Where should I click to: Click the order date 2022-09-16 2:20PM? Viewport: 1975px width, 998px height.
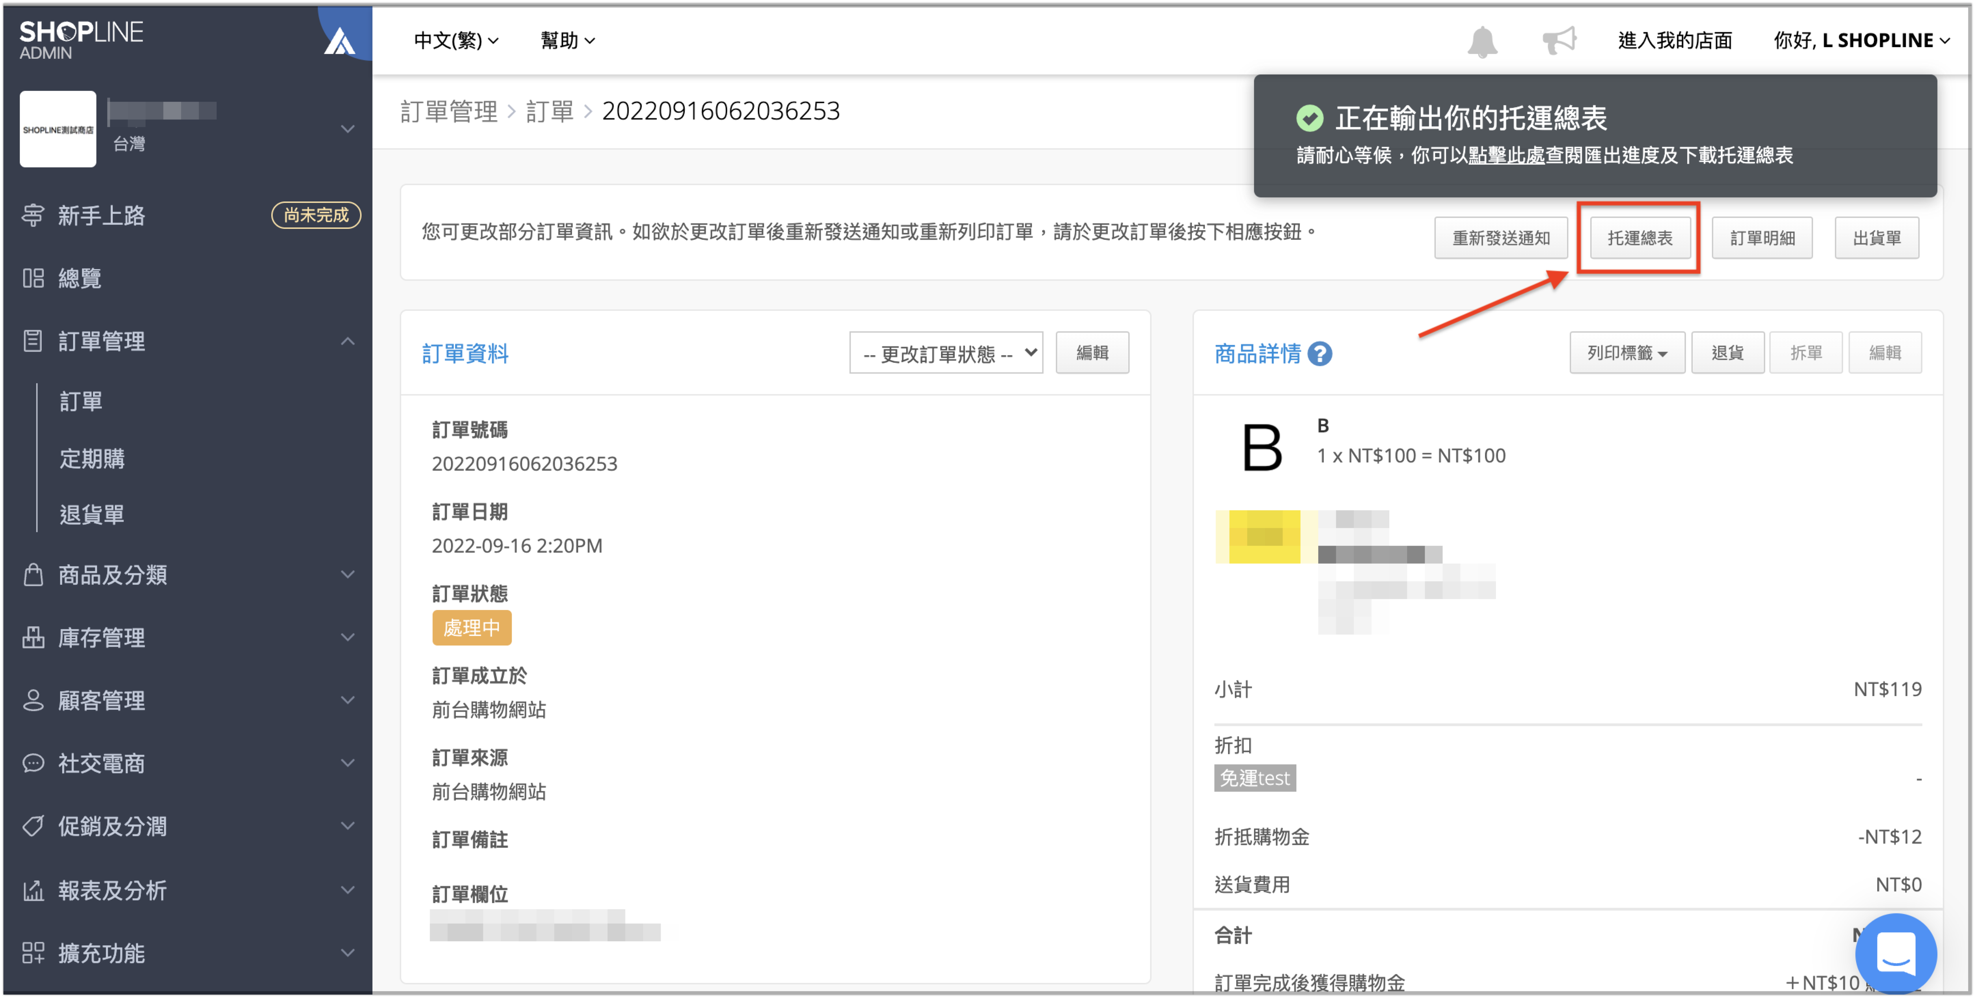(516, 546)
